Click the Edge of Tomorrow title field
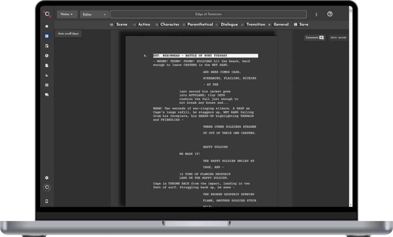The width and height of the screenshot is (393, 237). 208,14
